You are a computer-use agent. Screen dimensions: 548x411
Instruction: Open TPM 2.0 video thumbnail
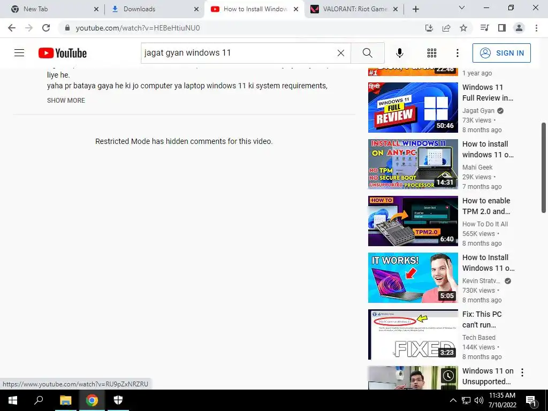[413, 221]
